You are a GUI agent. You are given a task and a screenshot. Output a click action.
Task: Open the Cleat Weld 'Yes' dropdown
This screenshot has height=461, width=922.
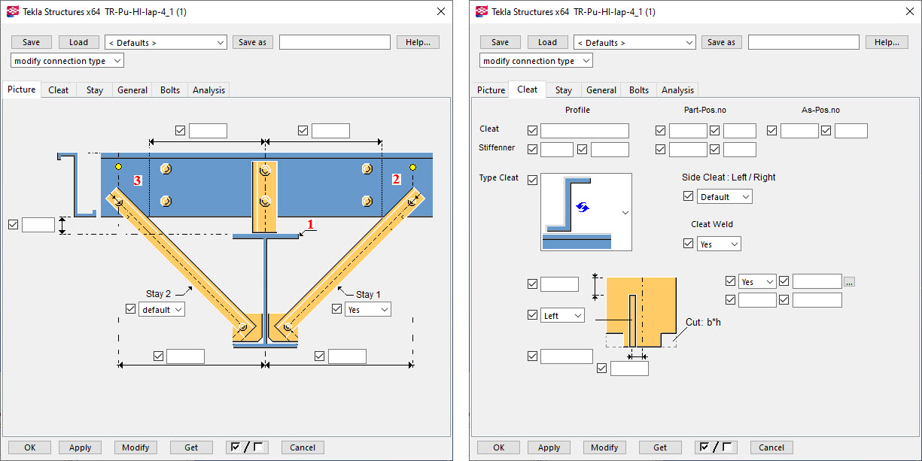pyautogui.click(x=720, y=244)
